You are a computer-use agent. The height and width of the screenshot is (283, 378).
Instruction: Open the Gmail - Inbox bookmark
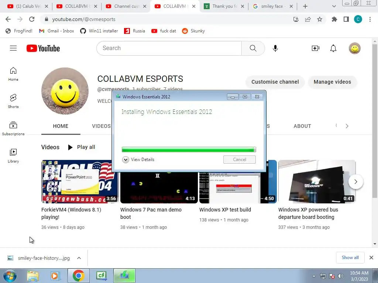click(x=56, y=31)
